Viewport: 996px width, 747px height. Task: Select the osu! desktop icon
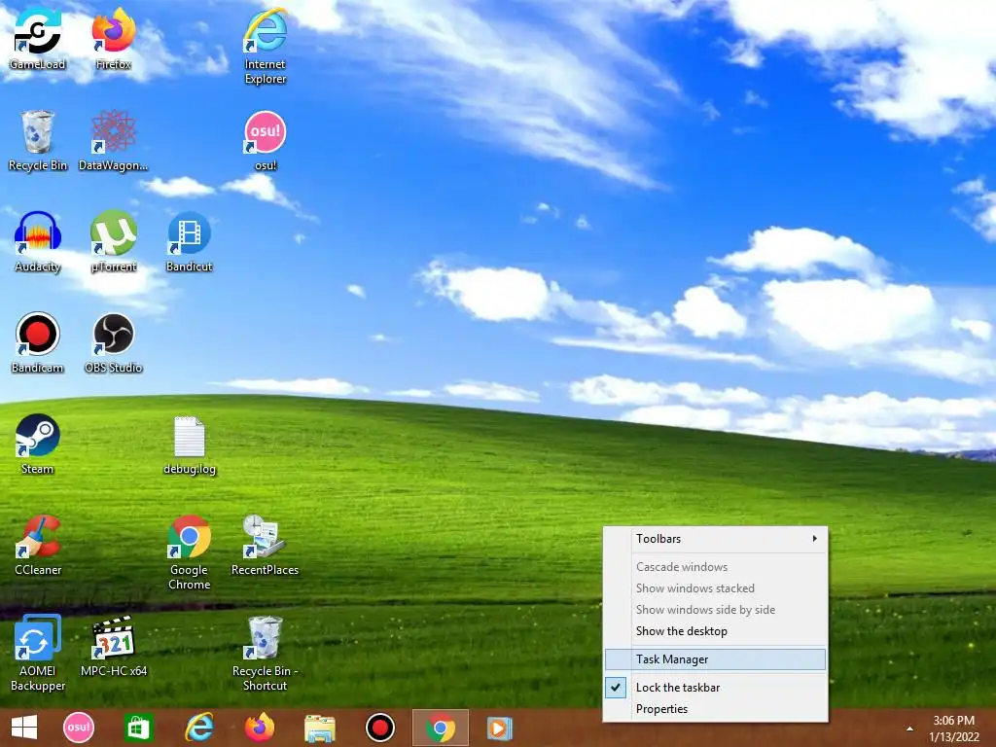pyautogui.click(x=266, y=140)
